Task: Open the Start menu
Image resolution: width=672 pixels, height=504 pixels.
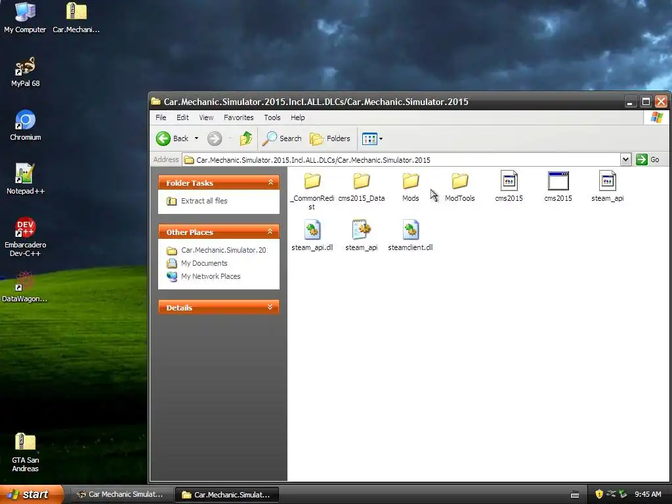Action: pos(31,494)
